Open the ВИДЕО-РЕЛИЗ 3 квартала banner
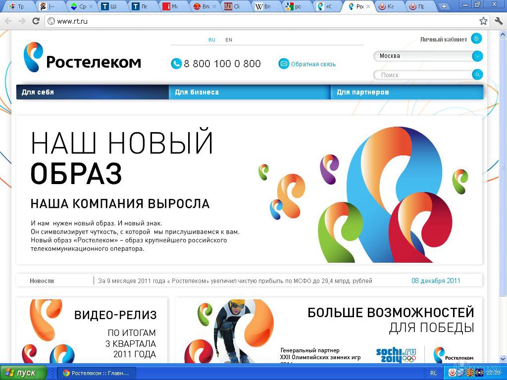507x380 pixels. [x=92, y=330]
